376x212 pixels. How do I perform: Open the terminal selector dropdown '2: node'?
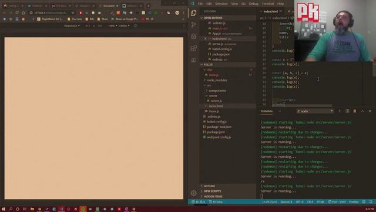[315, 111]
